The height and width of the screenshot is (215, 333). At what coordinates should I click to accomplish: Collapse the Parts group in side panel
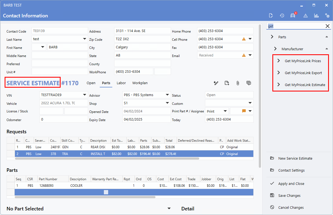326,37
